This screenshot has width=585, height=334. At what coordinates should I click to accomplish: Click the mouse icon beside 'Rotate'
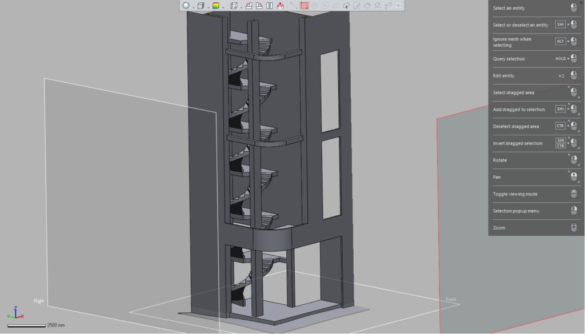click(x=574, y=160)
